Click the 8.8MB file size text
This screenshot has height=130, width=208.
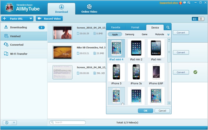[100, 33]
